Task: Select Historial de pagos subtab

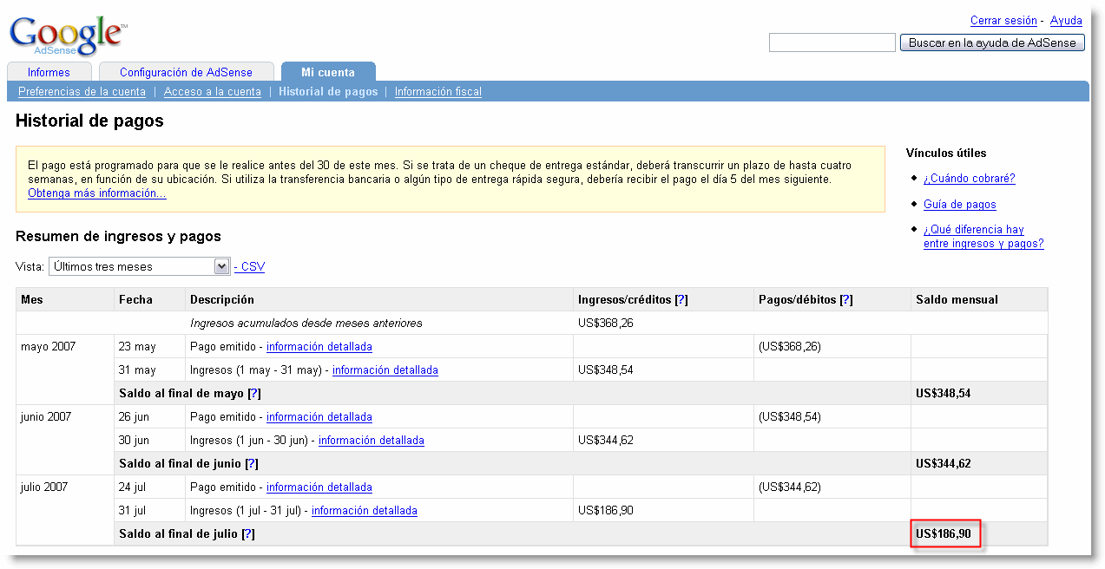Action: click(328, 92)
